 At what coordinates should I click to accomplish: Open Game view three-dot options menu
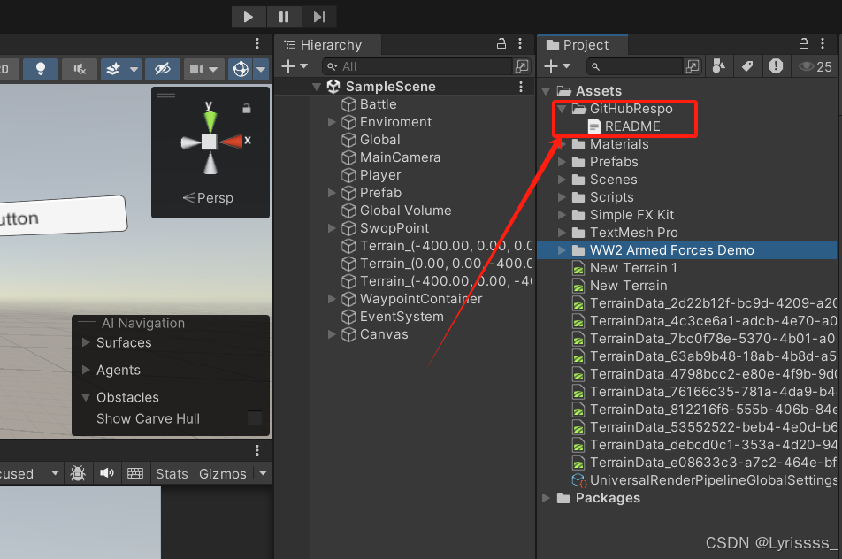click(257, 449)
